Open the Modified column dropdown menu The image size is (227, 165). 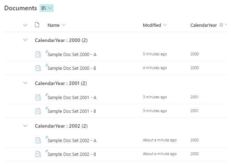(x=165, y=25)
